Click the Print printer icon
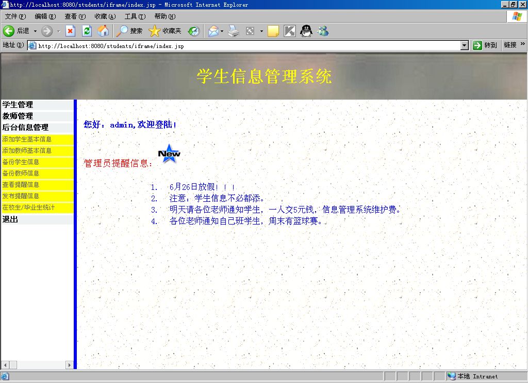This screenshot has height=383, width=528. coord(234,31)
